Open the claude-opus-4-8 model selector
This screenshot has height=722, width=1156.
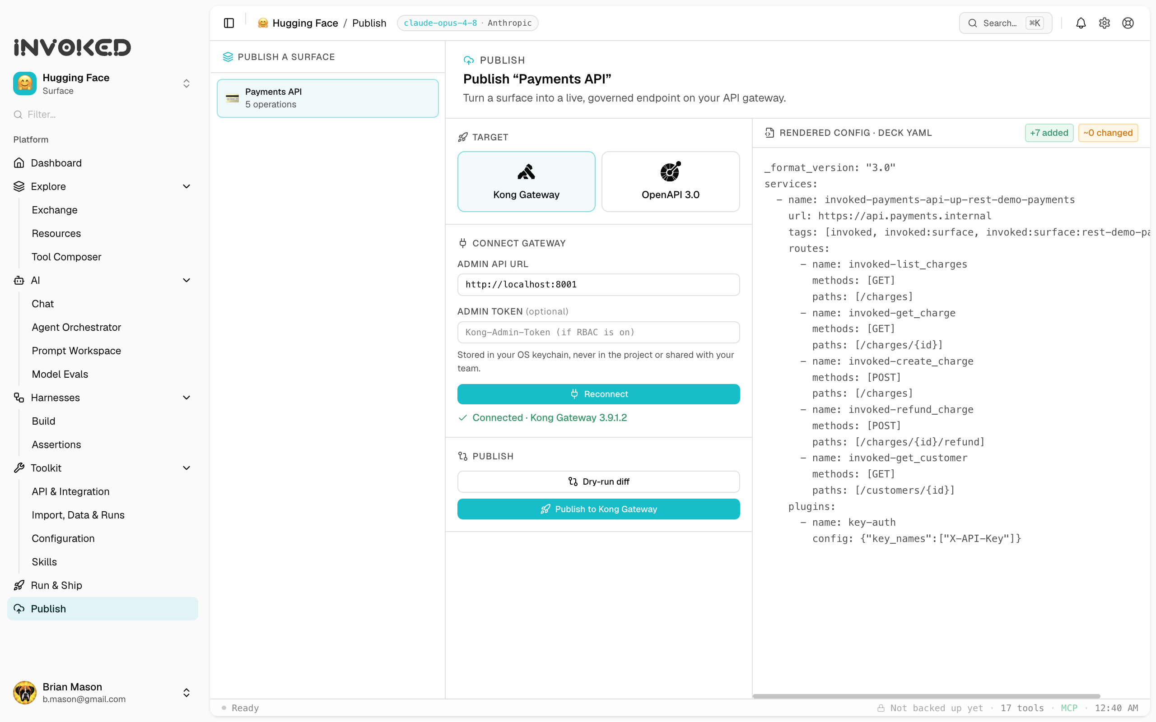[x=467, y=23]
